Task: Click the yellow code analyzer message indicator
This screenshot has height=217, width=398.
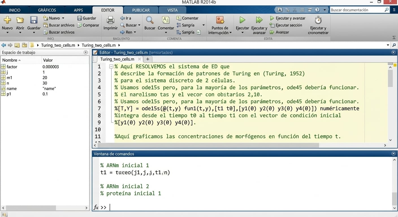Action: pyautogui.click(x=395, y=65)
